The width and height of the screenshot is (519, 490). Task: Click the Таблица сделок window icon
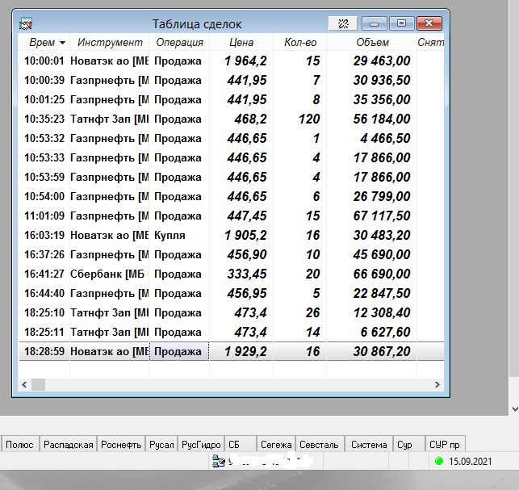coord(26,24)
